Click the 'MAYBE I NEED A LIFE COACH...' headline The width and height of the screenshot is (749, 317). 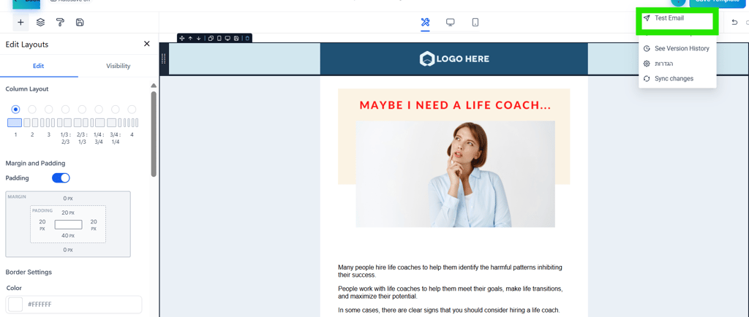[455, 105]
